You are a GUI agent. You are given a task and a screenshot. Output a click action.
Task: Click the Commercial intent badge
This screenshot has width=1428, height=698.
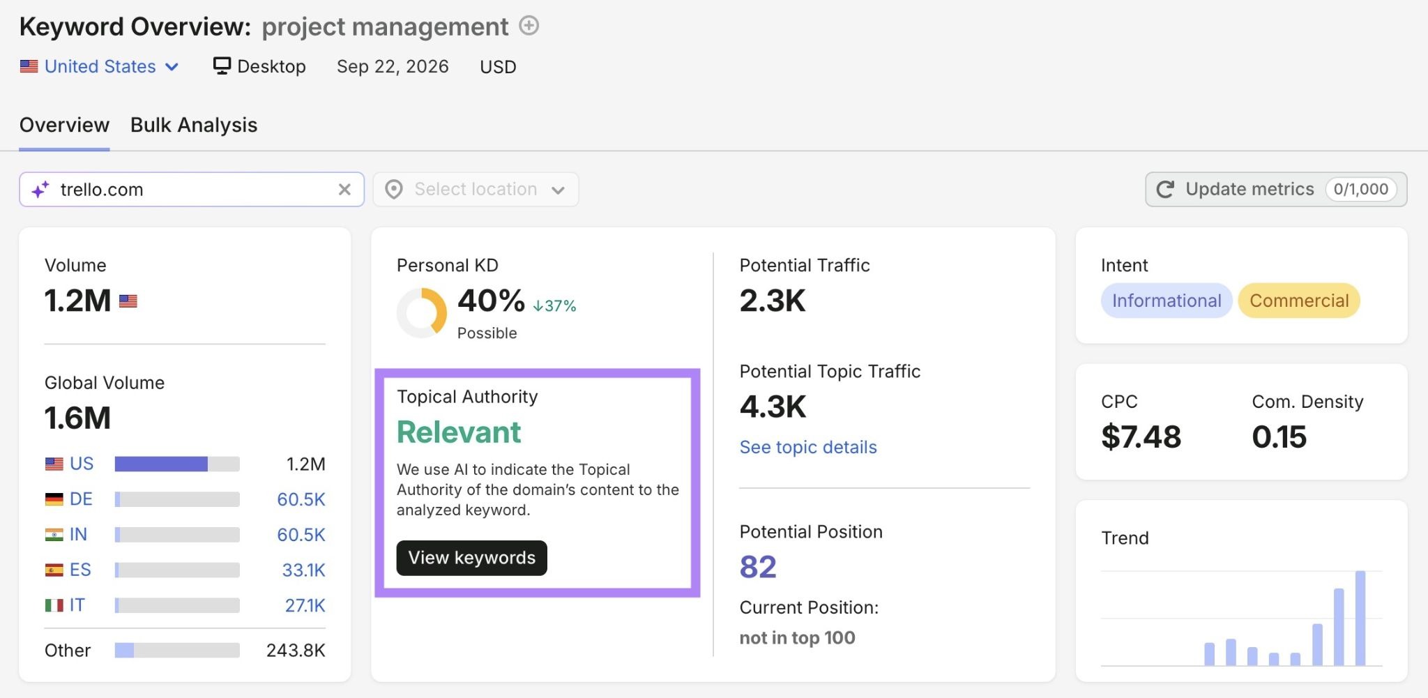click(x=1299, y=301)
